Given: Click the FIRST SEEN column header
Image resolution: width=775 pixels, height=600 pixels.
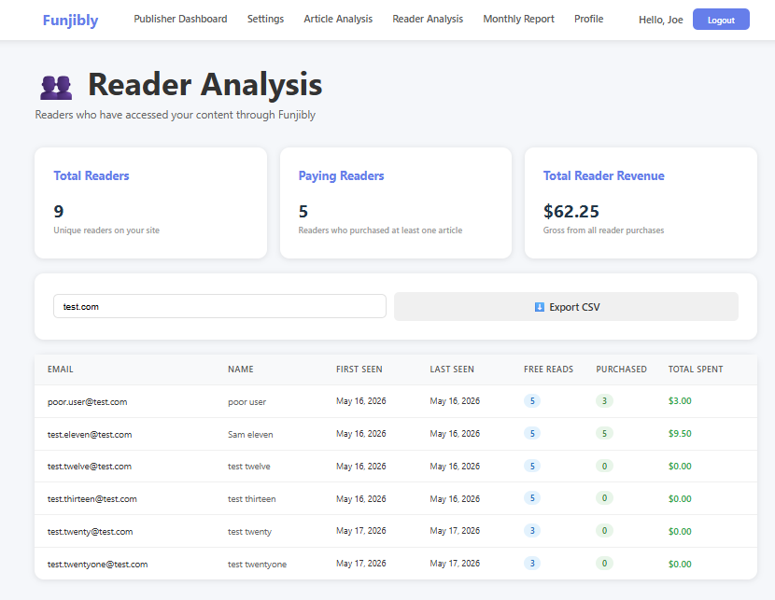Looking at the screenshot, I should coord(359,369).
